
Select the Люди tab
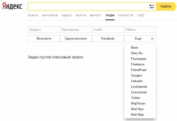pyautogui.click(x=110, y=15)
